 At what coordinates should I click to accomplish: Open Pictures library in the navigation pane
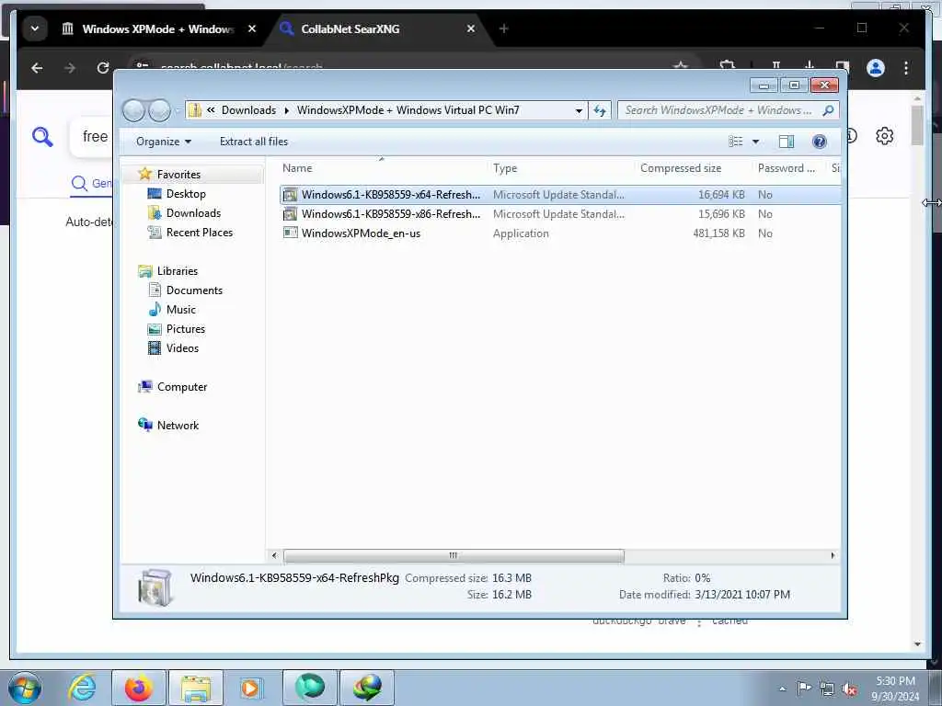click(186, 328)
